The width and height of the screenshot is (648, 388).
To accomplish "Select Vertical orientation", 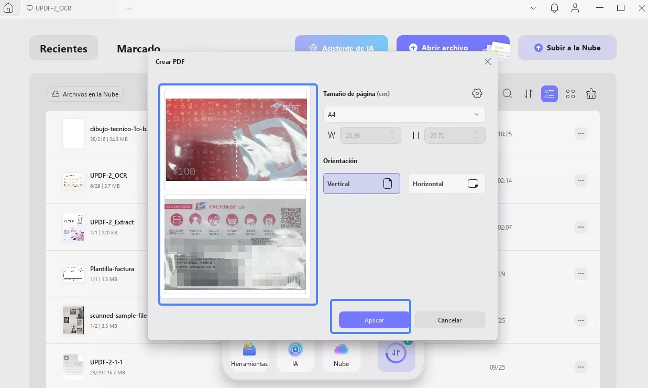I will point(361,184).
